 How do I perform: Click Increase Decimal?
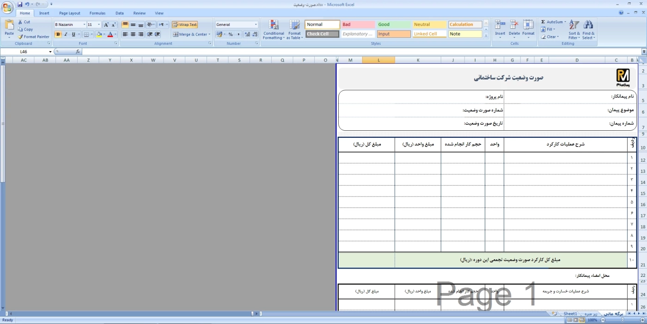tap(247, 34)
